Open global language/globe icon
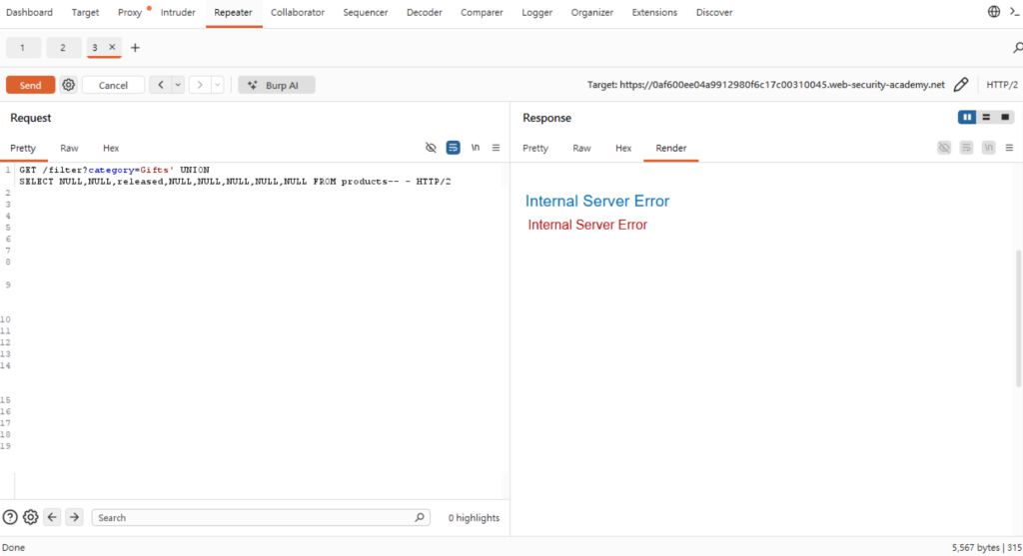The height and width of the screenshot is (556, 1023). pos(994,12)
